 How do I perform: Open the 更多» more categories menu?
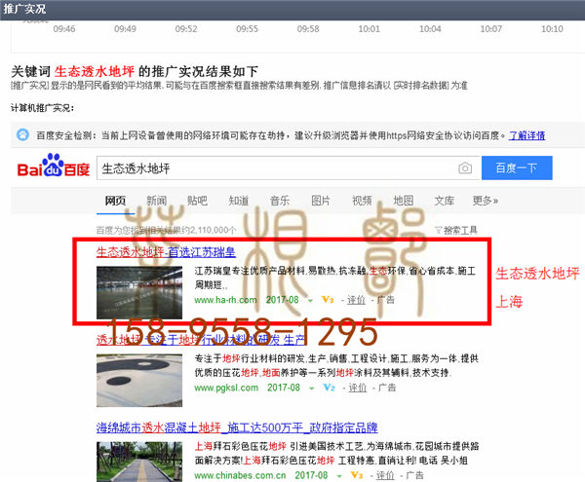(485, 201)
